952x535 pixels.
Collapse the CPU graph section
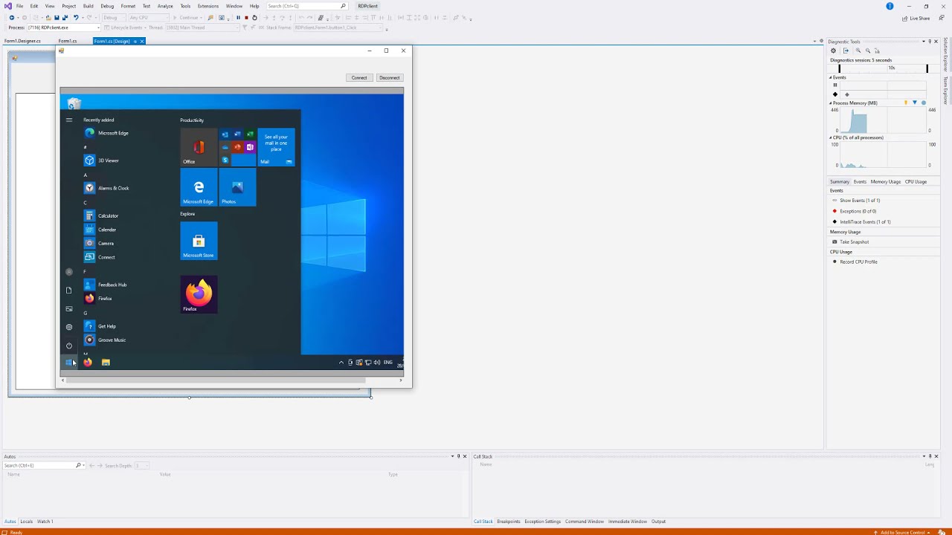[831, 137]
